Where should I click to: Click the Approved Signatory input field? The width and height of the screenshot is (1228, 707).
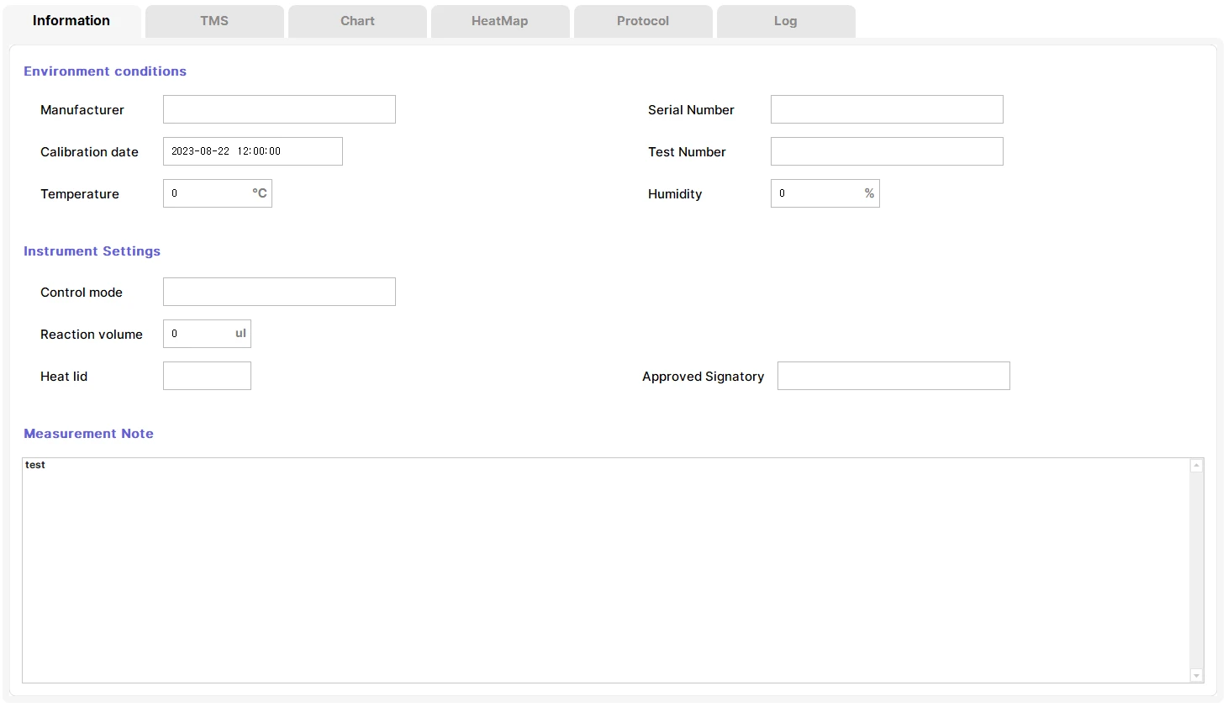coord(893,376)
